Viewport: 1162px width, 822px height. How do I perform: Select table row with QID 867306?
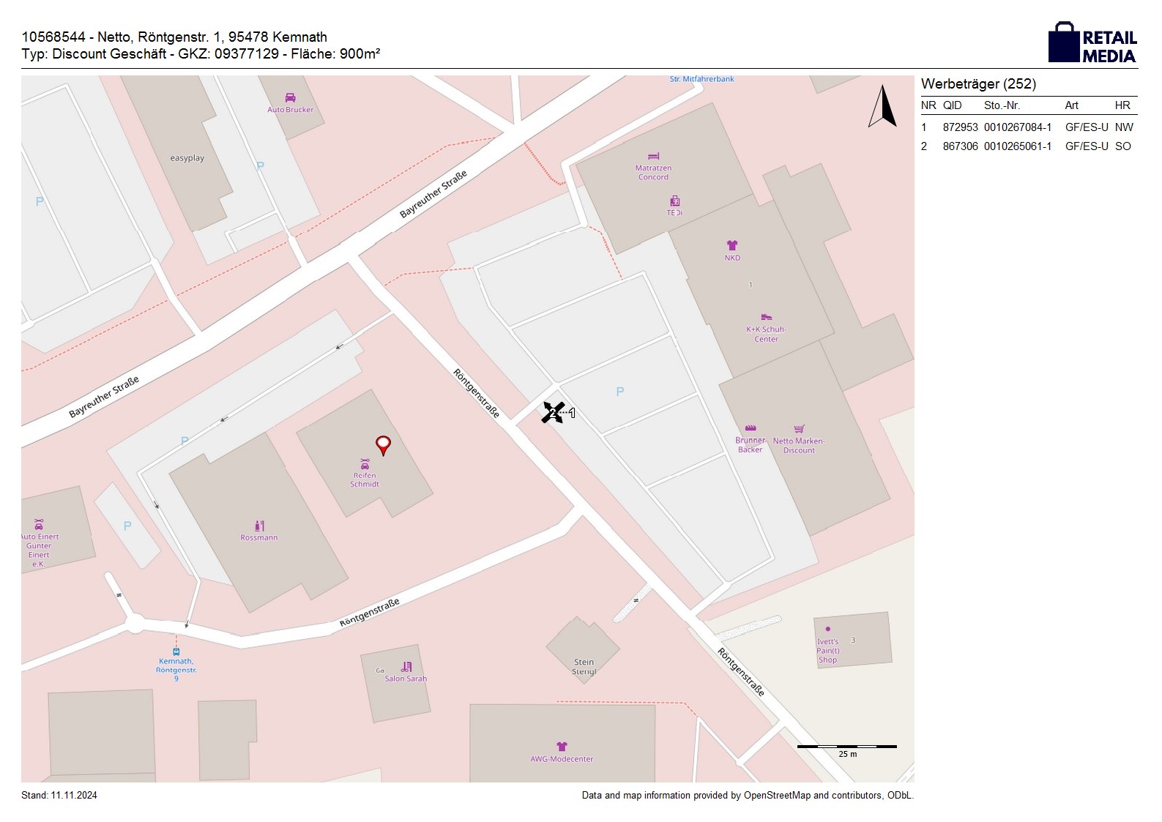tap(1028, 146)
